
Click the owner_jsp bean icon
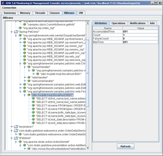[x=25, y=46]
